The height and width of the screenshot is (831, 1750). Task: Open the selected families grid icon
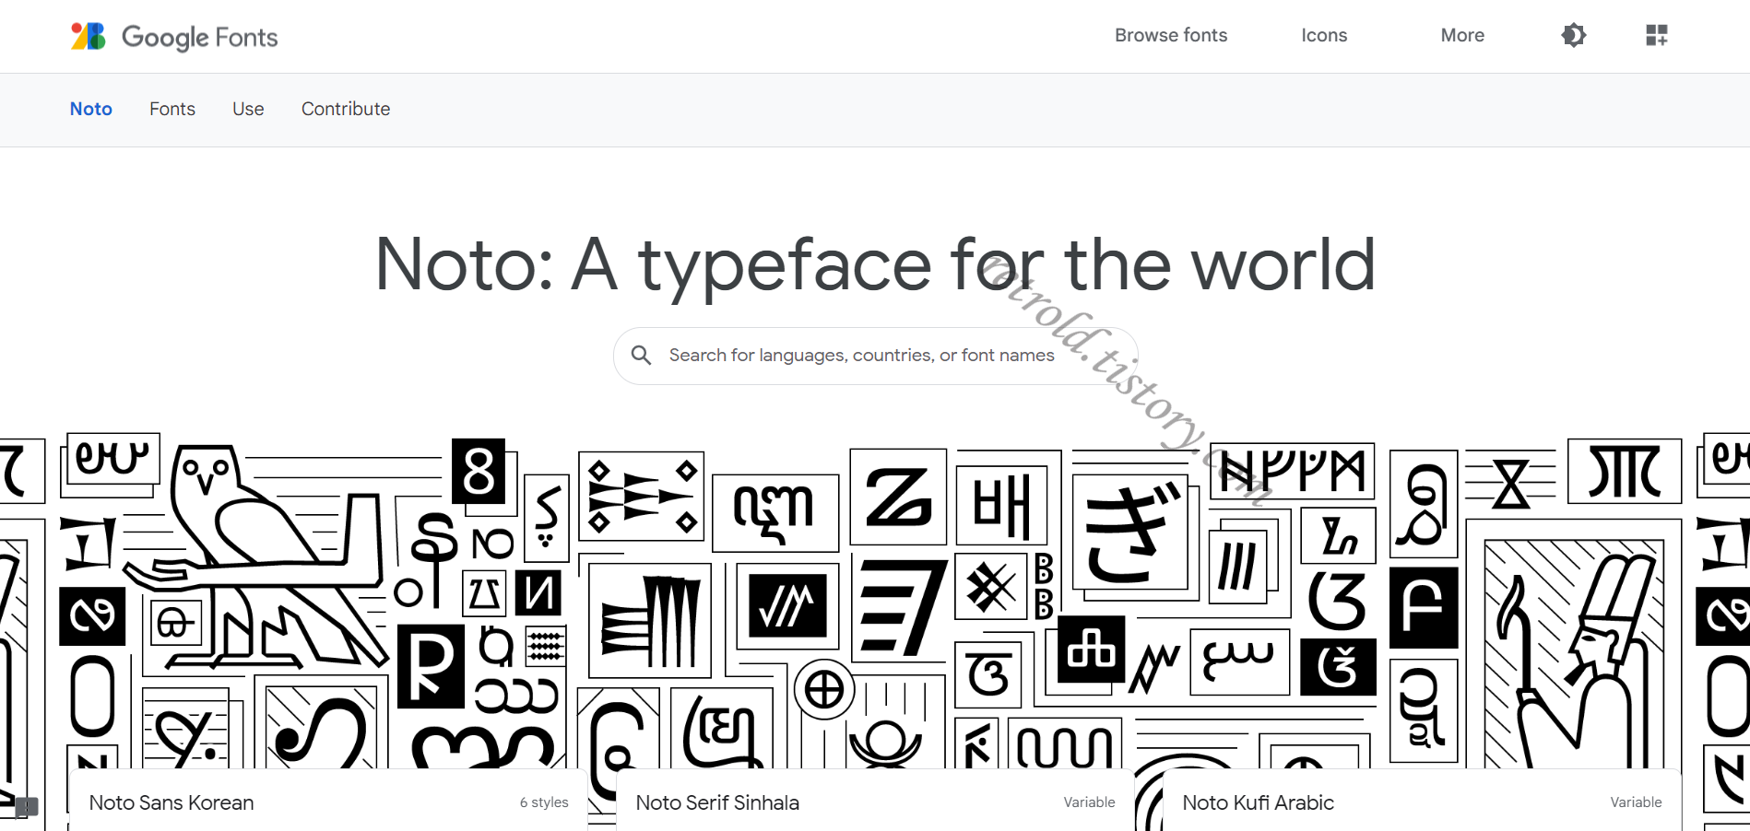point(1657,35)
